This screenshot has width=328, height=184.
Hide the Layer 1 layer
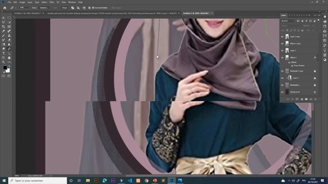tap(282, 78)
